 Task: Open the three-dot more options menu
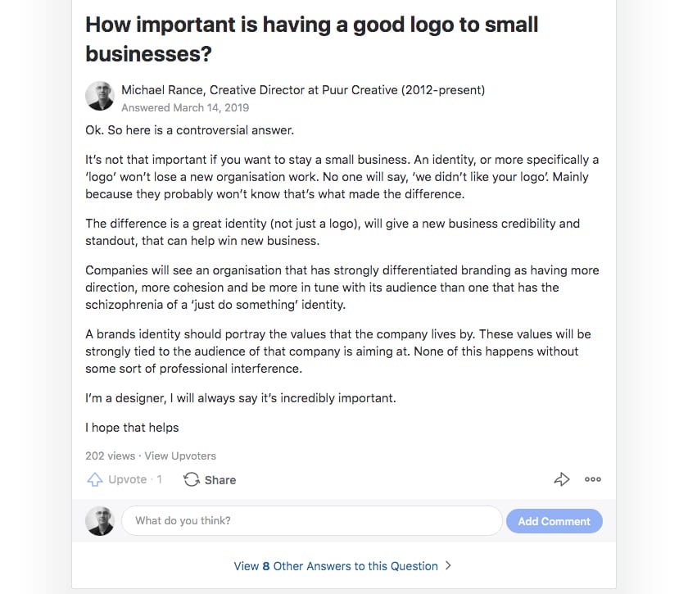pos(593,480)
